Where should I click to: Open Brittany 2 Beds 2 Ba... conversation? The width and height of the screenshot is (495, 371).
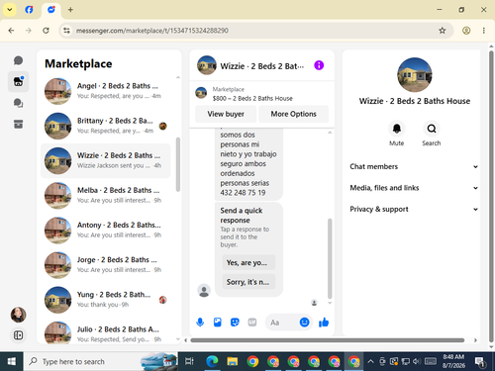click(x=106, y=126)
